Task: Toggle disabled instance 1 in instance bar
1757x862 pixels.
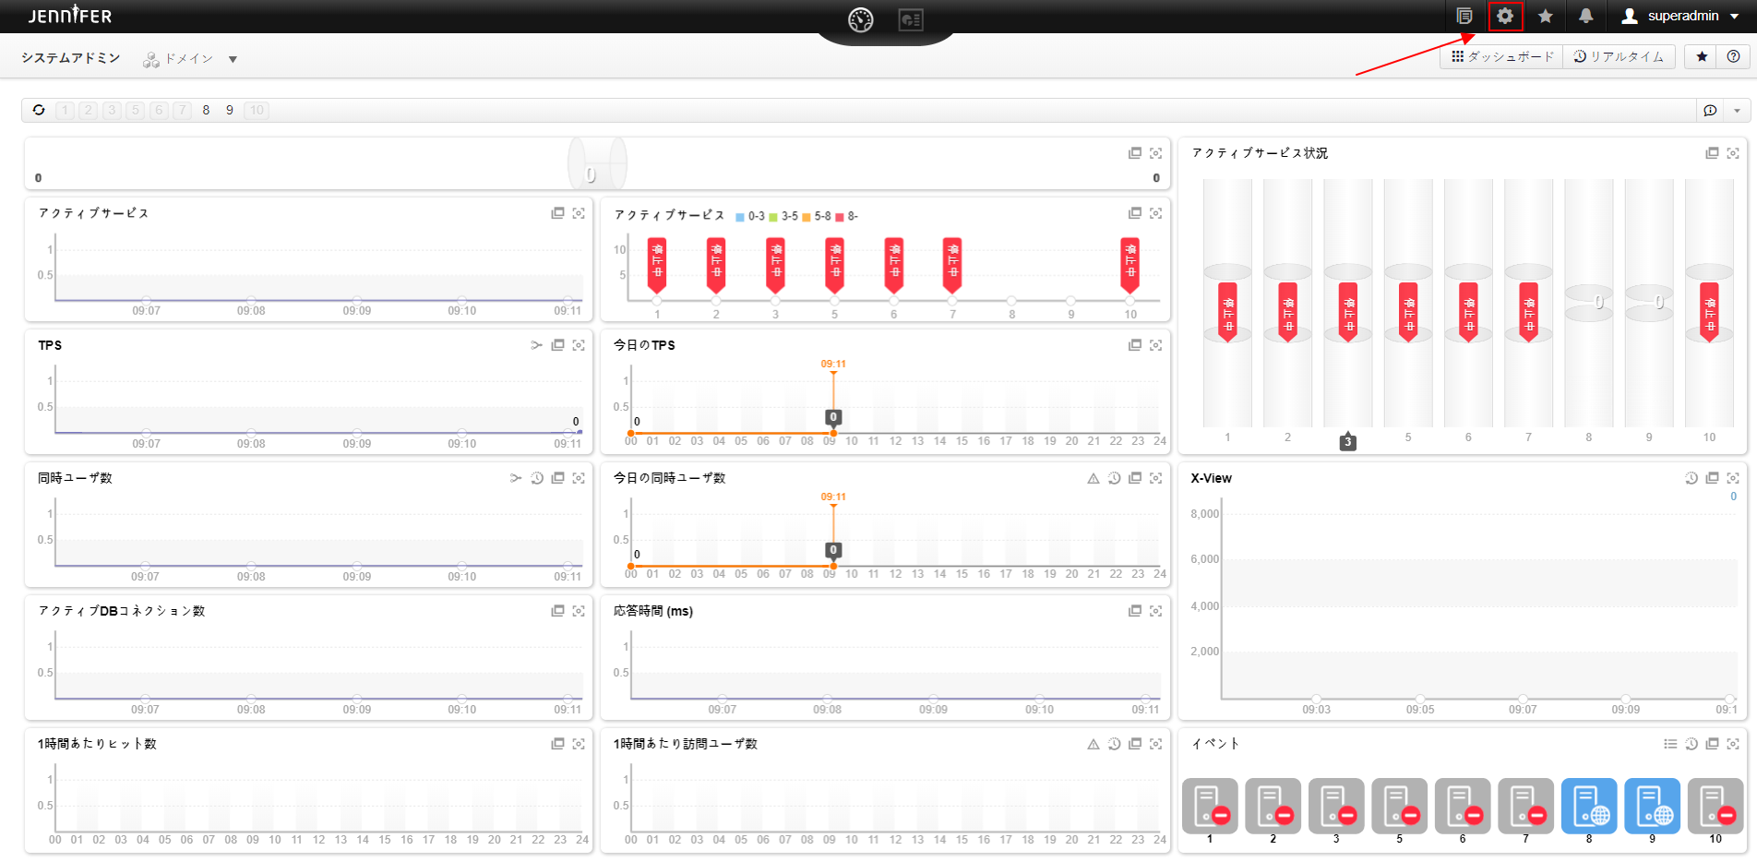Action: pyautogui.click(x=65, y=110)
